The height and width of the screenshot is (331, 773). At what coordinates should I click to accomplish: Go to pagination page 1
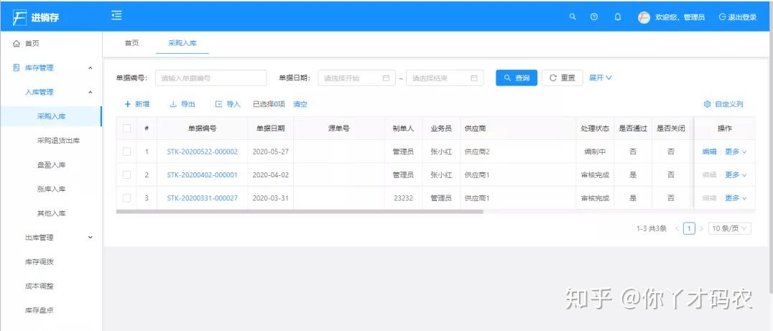click(x=689, y=228)
